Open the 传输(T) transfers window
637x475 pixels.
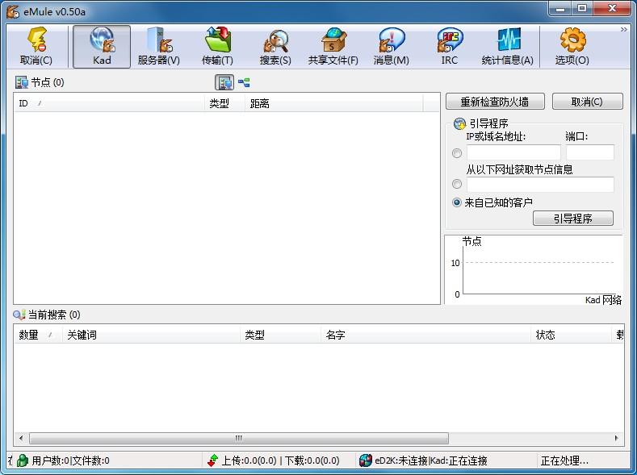[x=217, y=47]
